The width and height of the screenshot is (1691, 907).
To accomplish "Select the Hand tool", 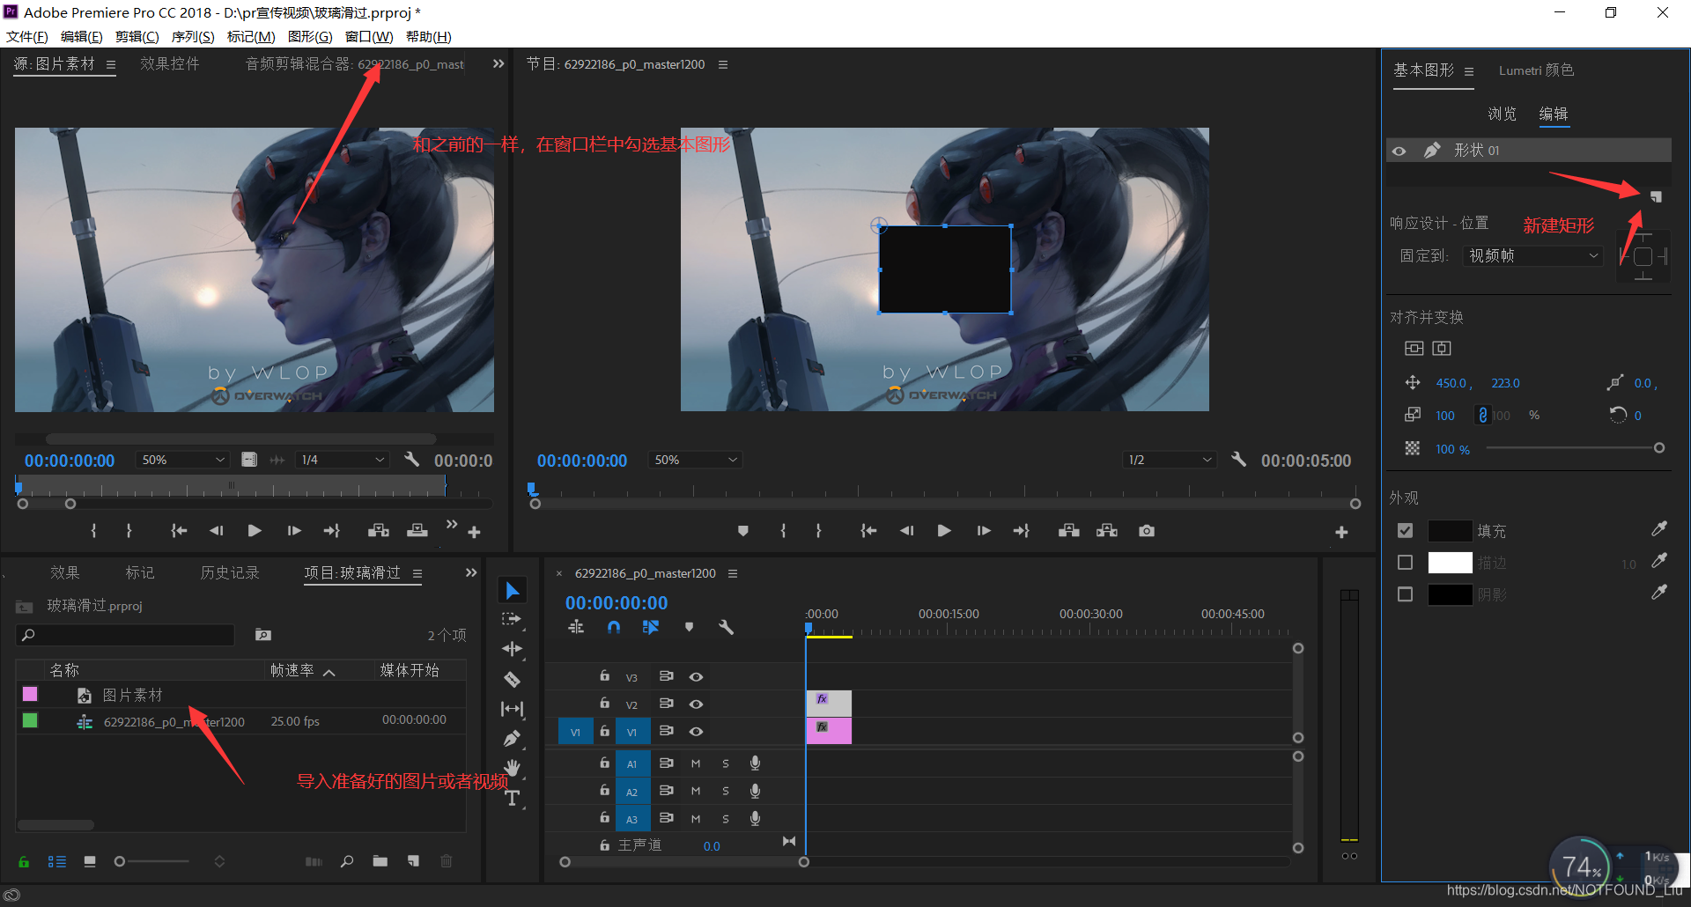I will 512,768.
